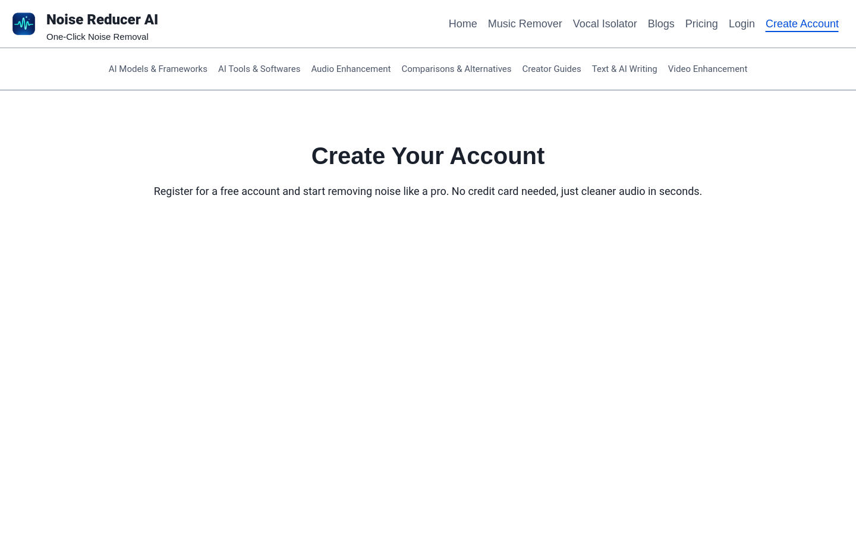856x535 pixels.
Task: Open the Creator Guides category
Action: (x=552, y=69)
